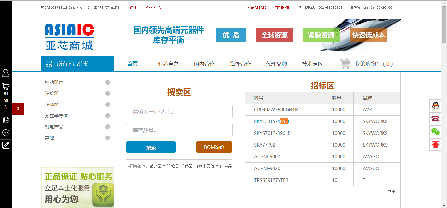The width and height of the screenshot is (447, 208).
Task: Open part number SKY77192
Action: tap(265, 145)
